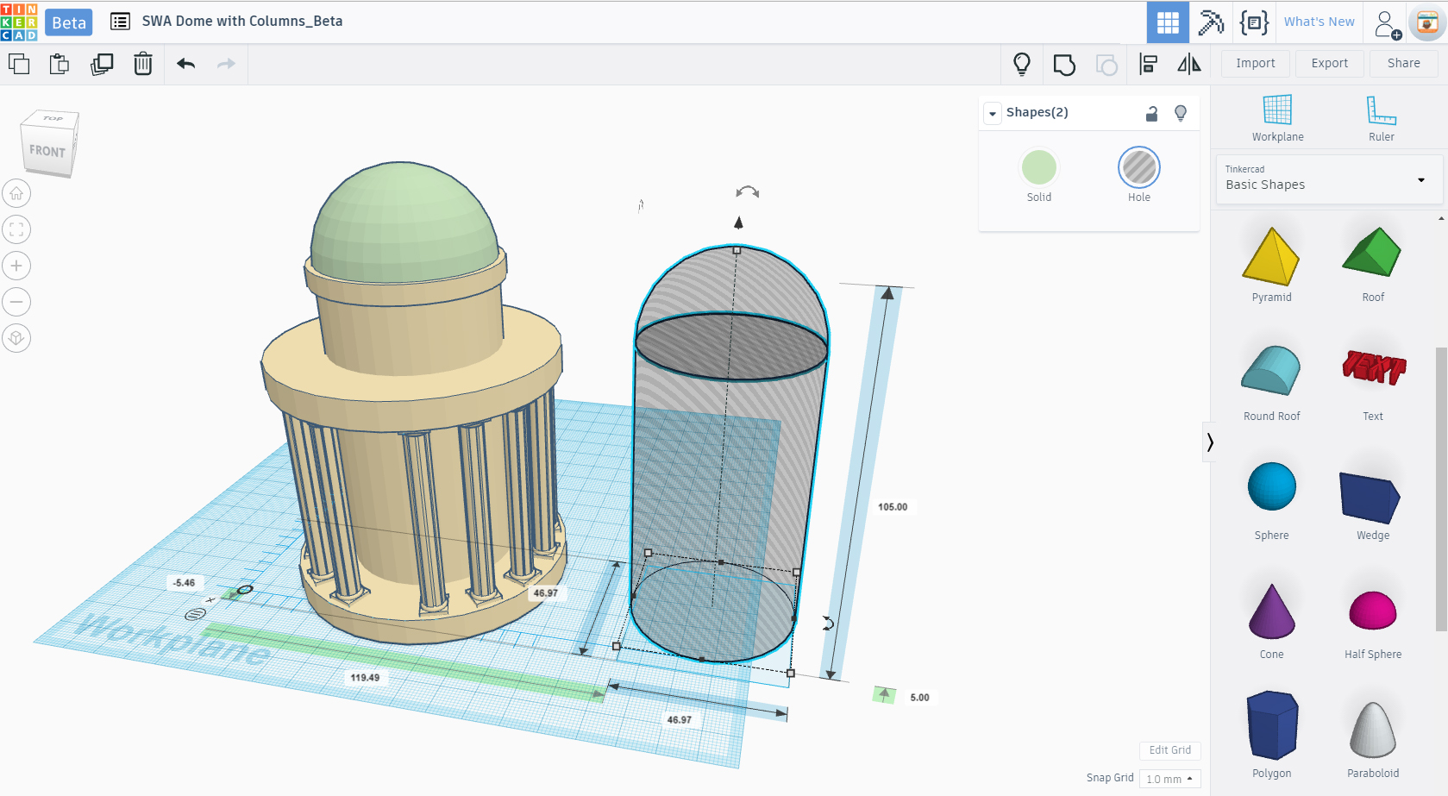Screen dimensions: 1448x796
Task: Zoom in with the plus button
Action: click(x=16, y=266)
